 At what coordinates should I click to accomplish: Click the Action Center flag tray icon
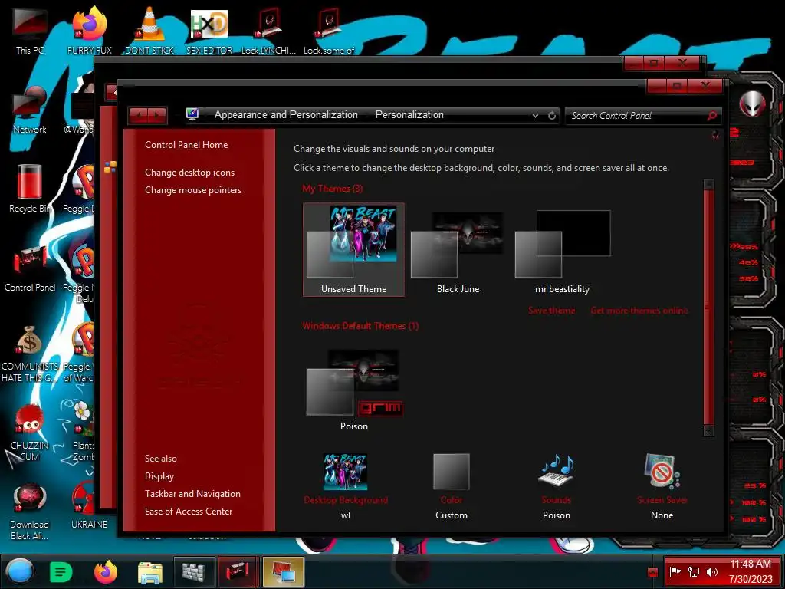point(675,571)
